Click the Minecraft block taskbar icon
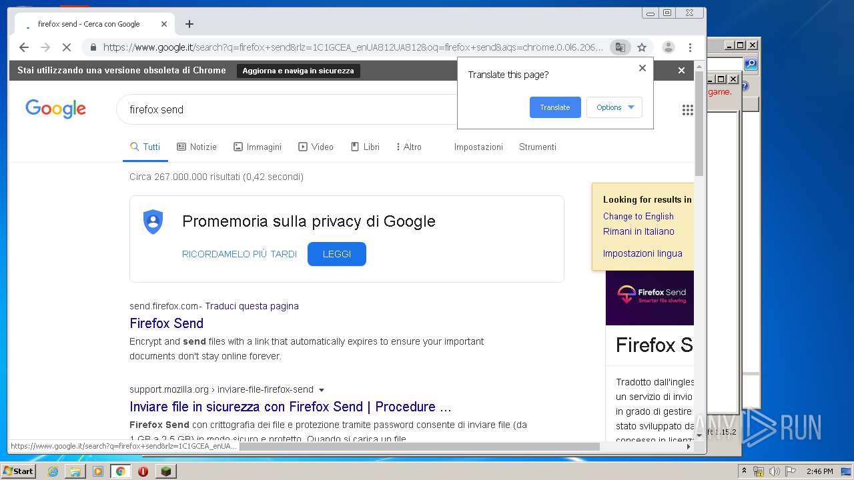This screenshot has height=480, width=854. (165, 471)
